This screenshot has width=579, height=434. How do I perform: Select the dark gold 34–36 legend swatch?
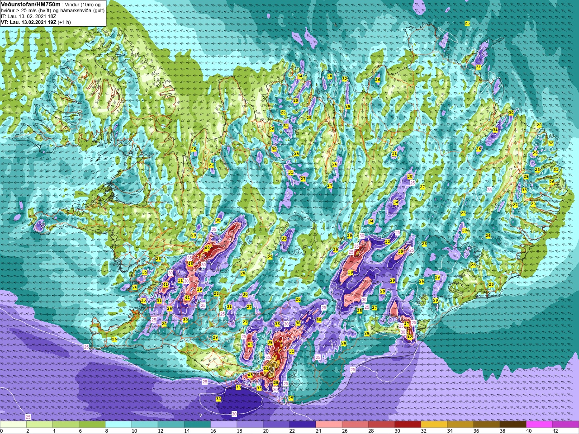point(460,425)
